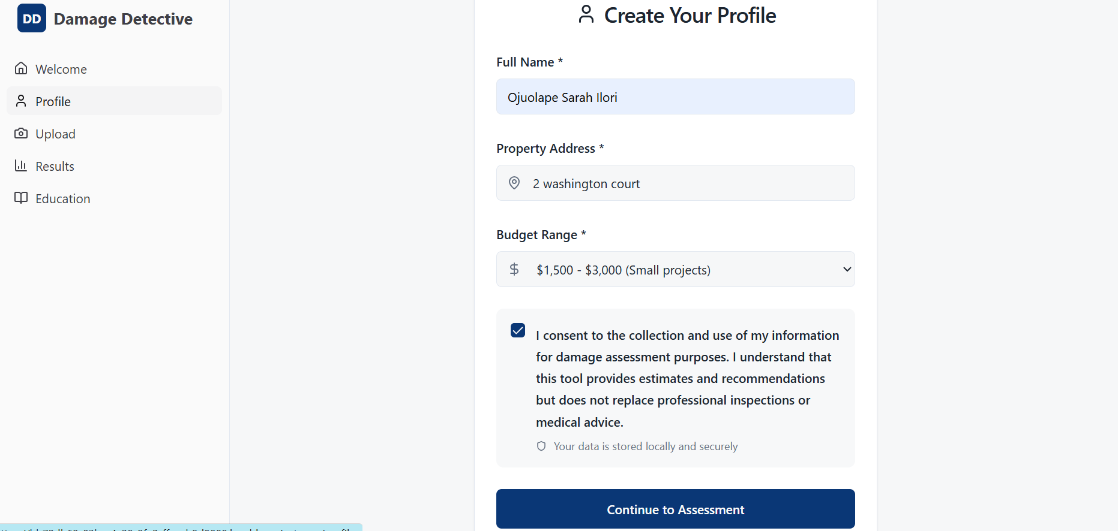Click the dollar sign icon in budget field

514,269
